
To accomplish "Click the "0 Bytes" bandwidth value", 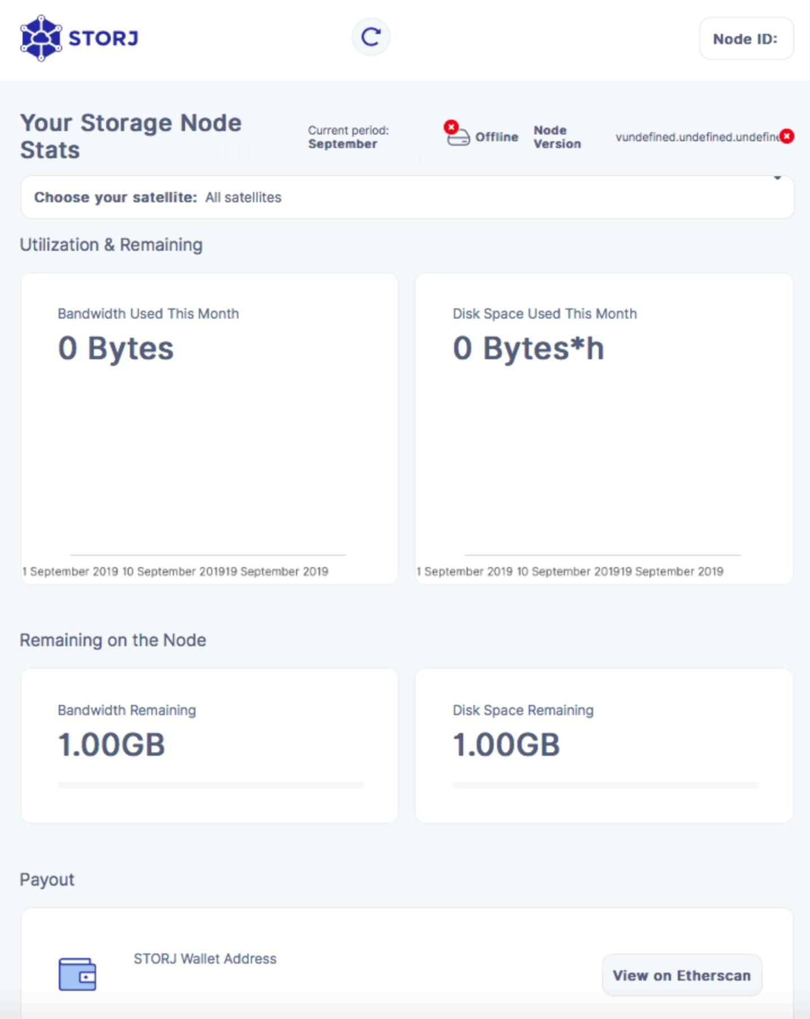I will (116, 348).
